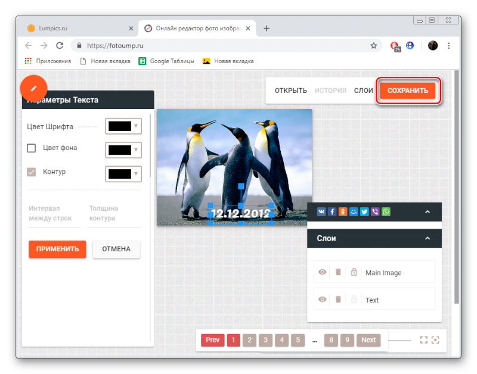The height and width of the screenshot is (374, 477).
Task: Share via Twitter icon
Action: point(364,212)
